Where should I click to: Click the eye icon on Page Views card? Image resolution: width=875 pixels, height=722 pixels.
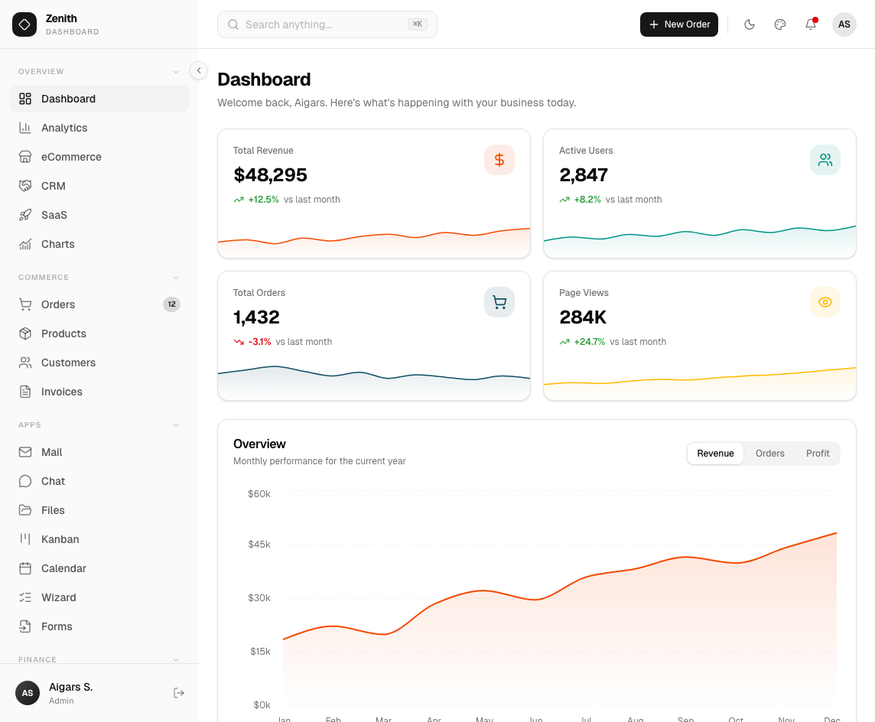tap(825, 302)
